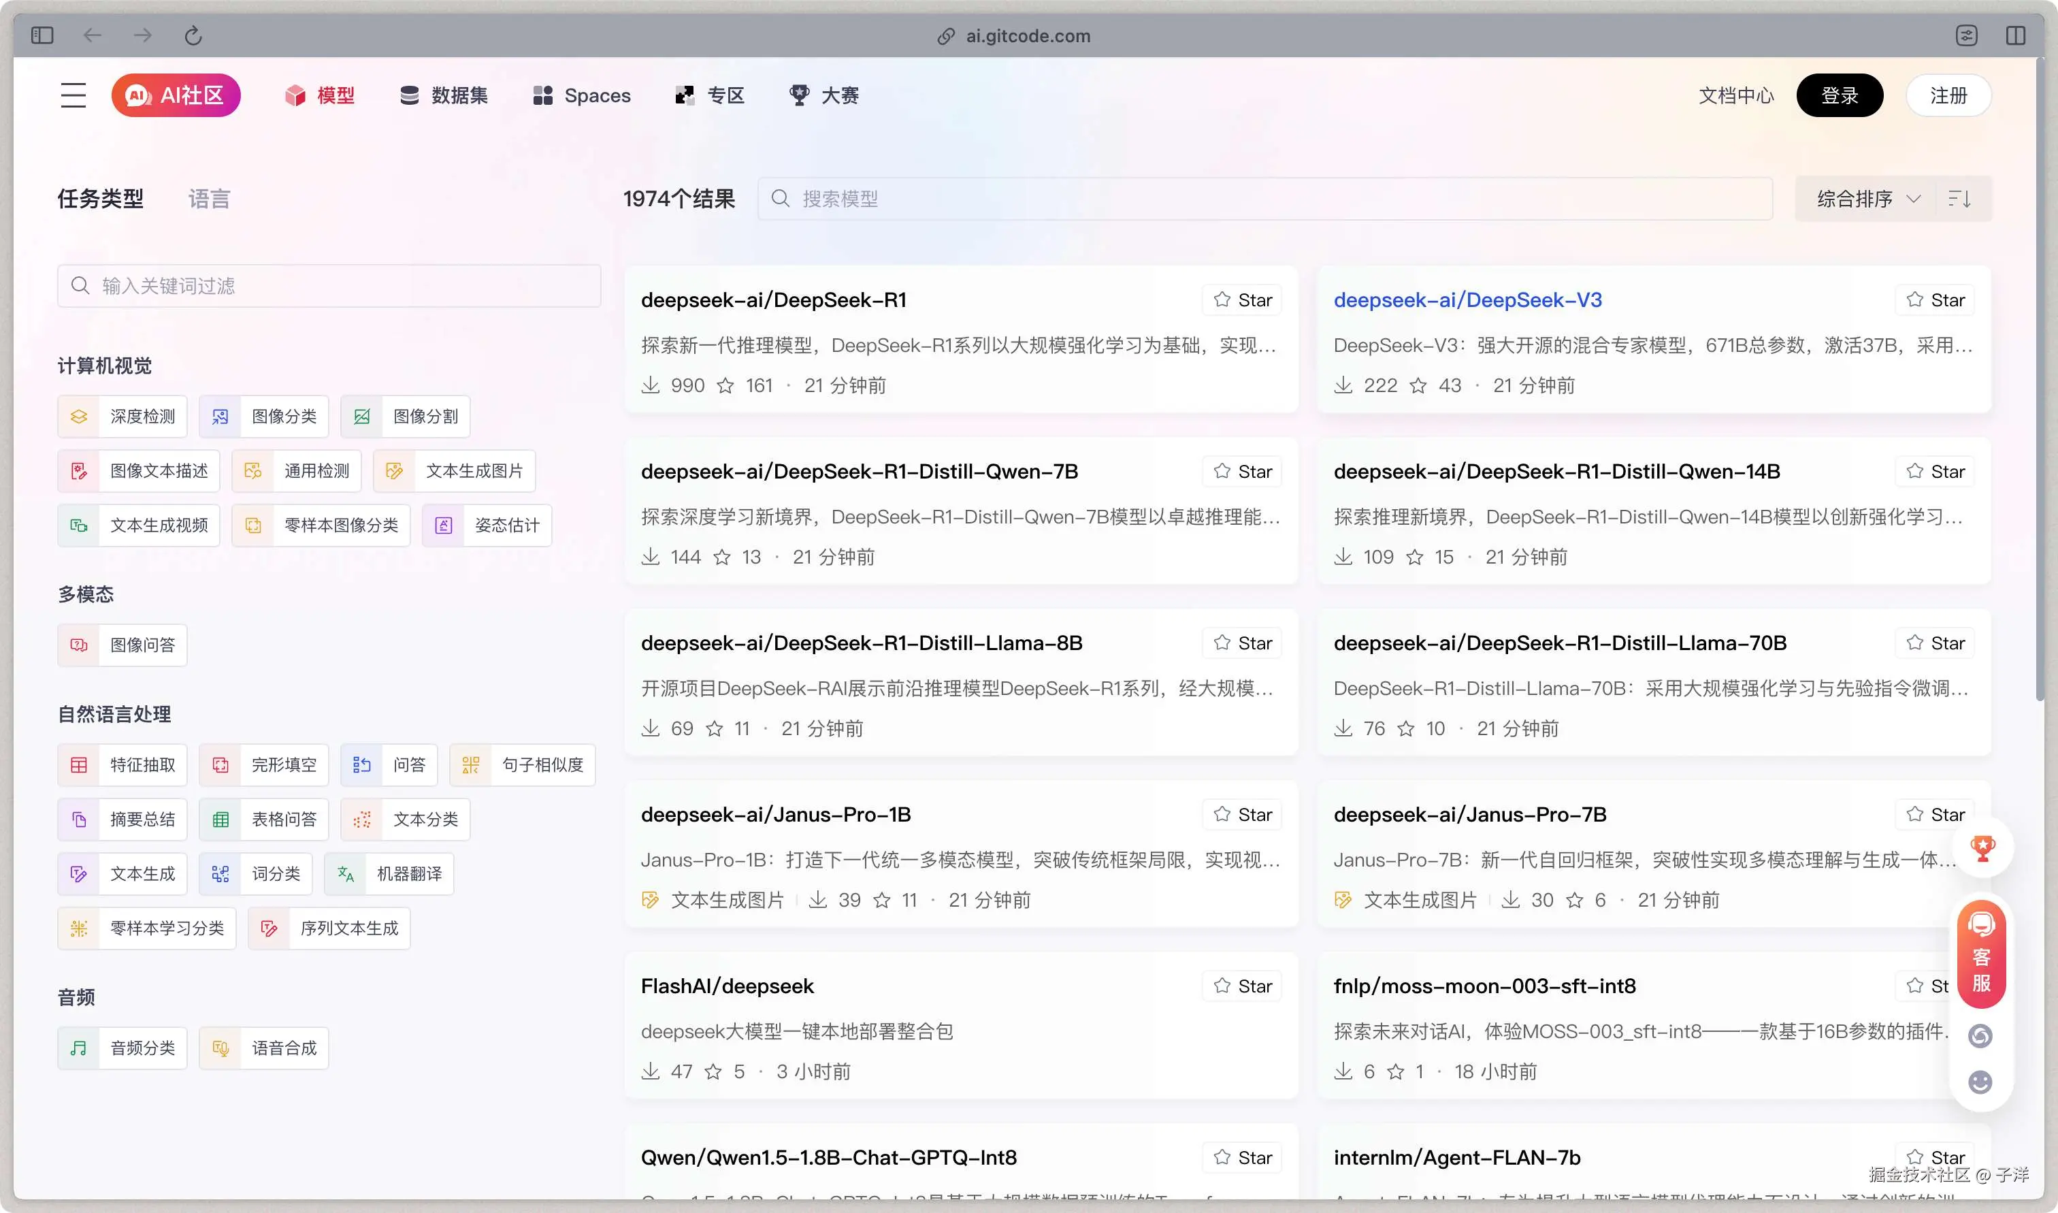Open browser split view icon
The height and width of the screenshot is (1213, 2058).
[x=2014, y=36]
